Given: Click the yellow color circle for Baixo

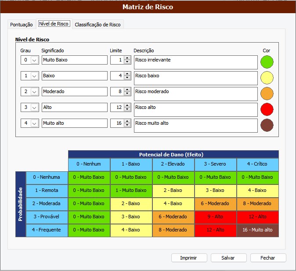Looking at the screenshot, I should [267, 78].
